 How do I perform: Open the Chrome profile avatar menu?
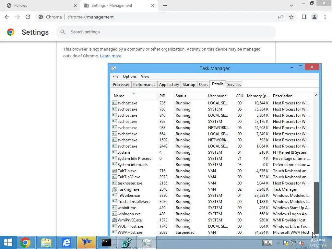click(x=314, y=17)
